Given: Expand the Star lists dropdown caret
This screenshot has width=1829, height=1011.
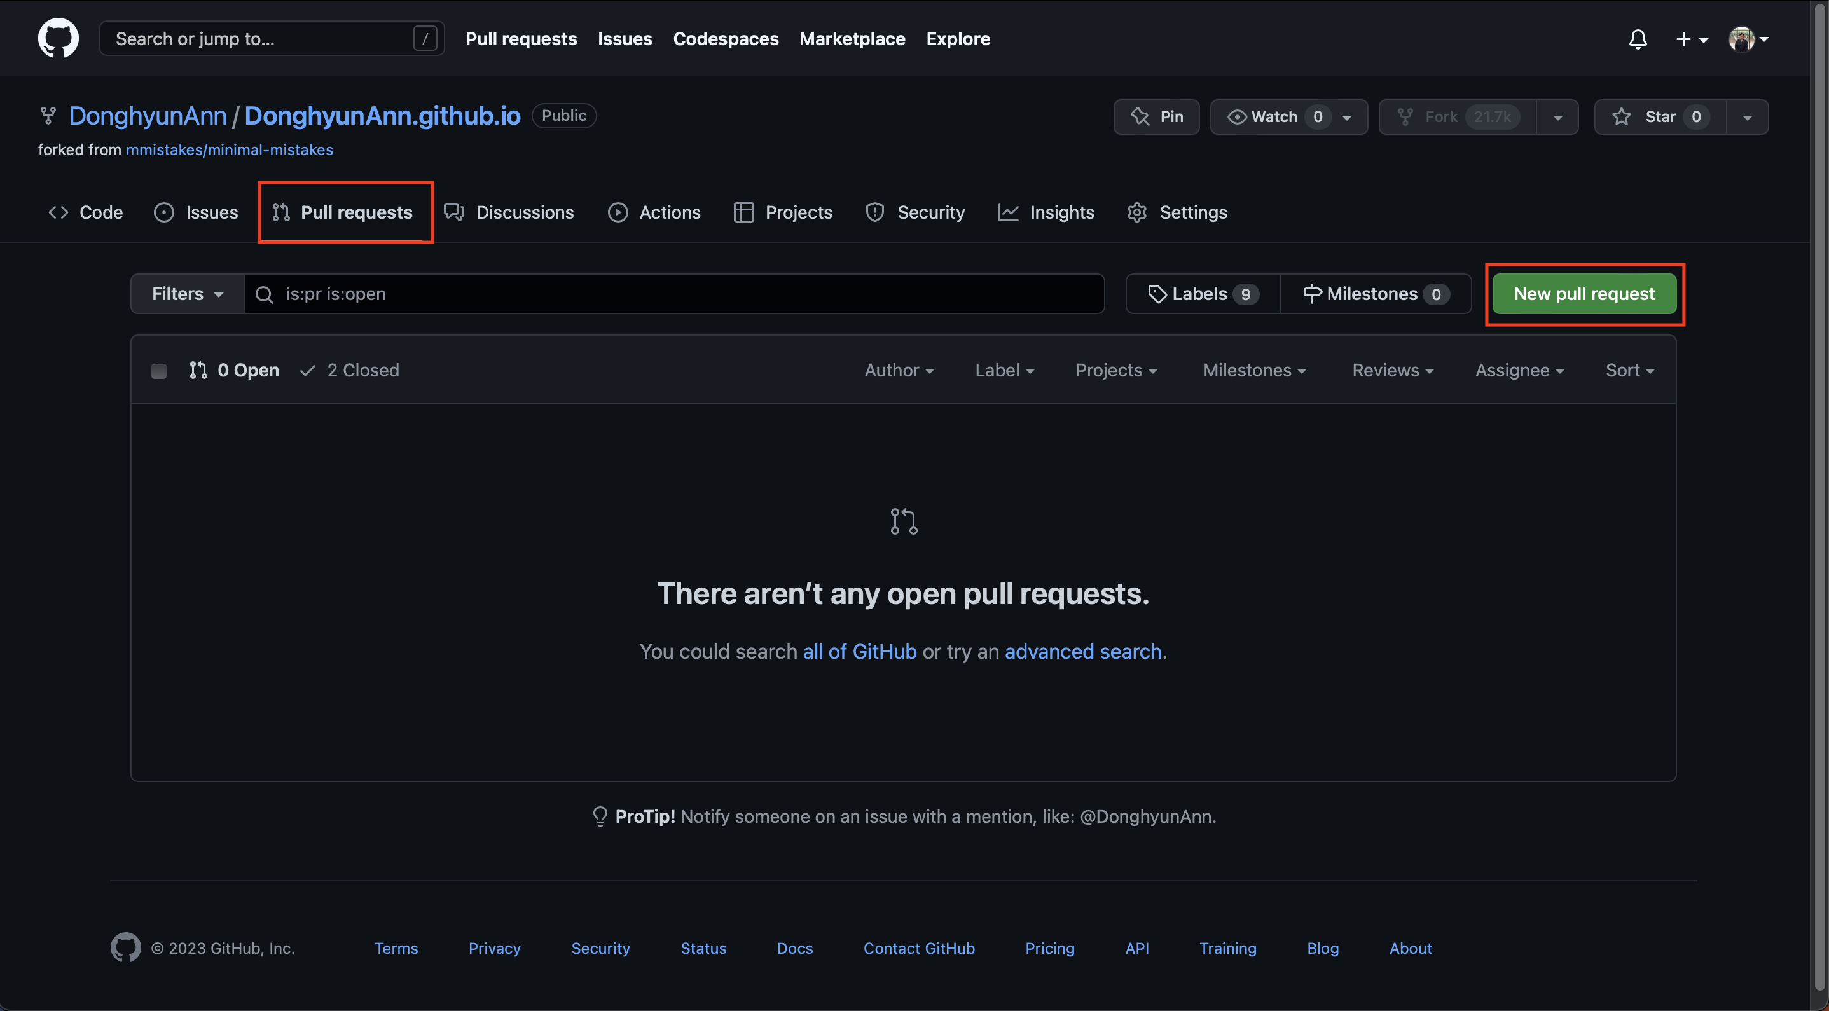Looking at the screenshot, I should point(1748,117).
